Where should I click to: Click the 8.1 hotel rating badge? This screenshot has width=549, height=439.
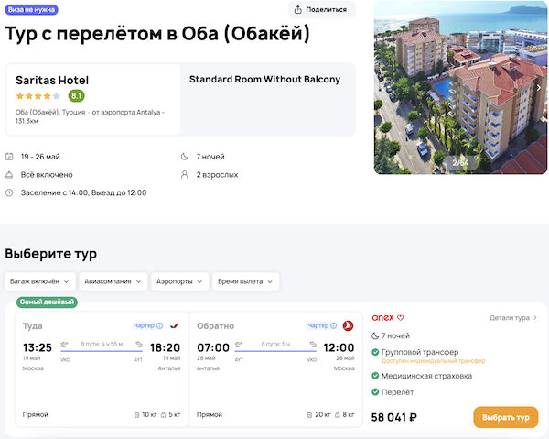coord(77,95)
